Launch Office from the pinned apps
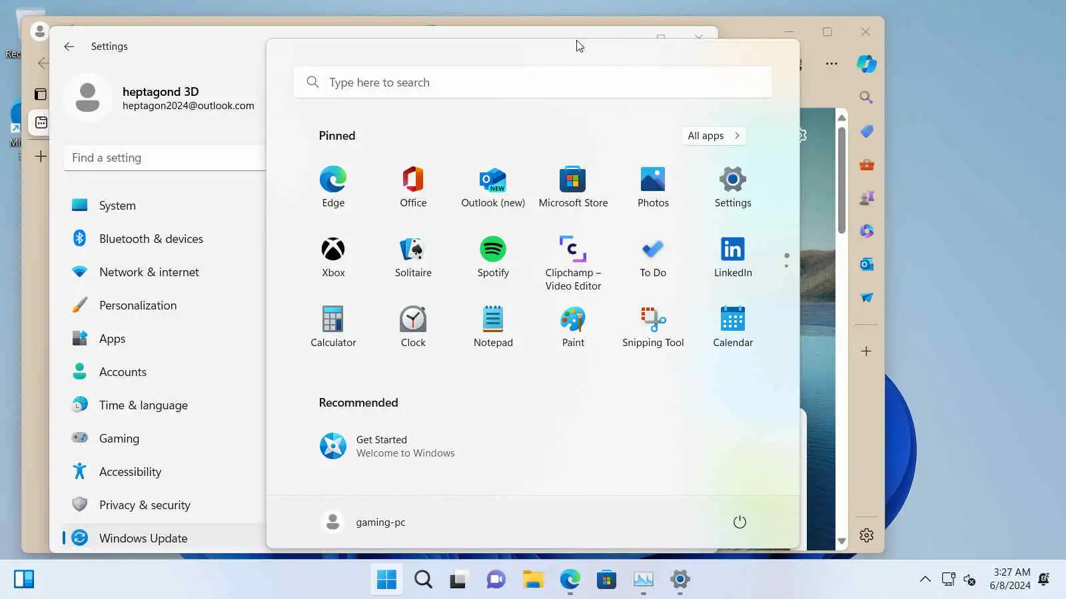 click(x=413, y=187)
